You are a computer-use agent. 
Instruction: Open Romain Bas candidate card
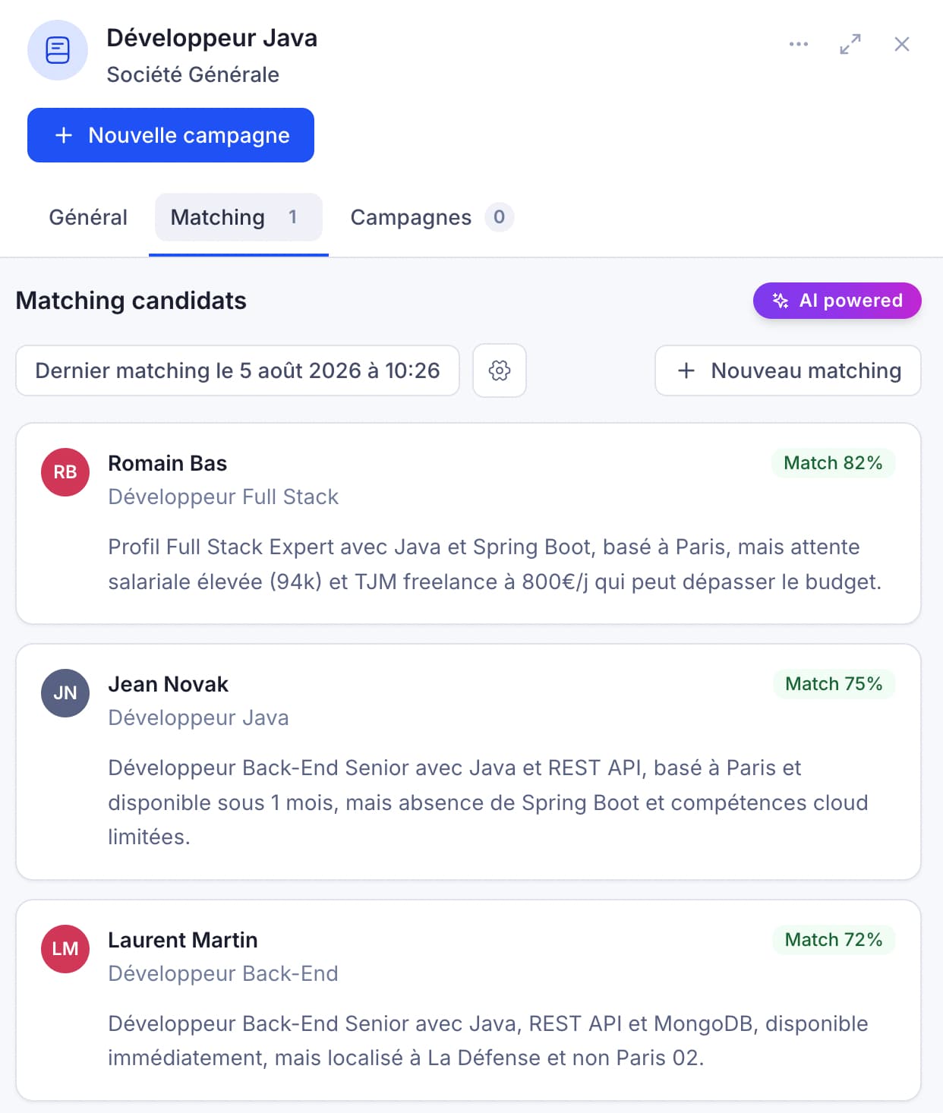click(468, 524)
